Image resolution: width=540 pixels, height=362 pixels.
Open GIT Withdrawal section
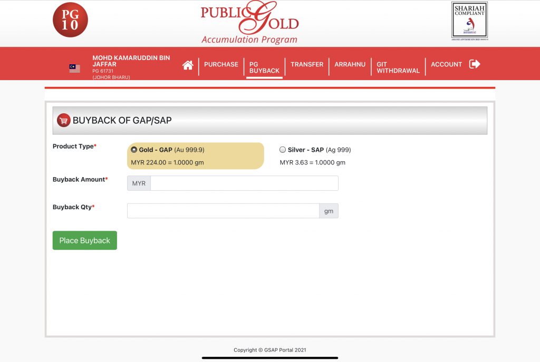398,67
